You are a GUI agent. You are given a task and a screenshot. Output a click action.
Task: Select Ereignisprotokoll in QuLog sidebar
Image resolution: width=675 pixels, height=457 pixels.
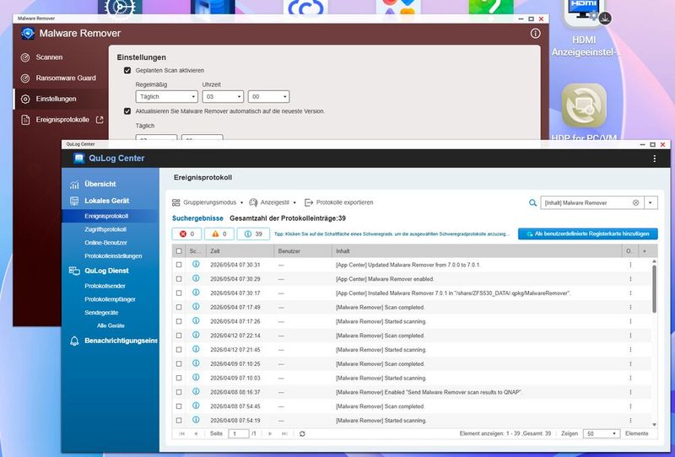pos(106,216)
